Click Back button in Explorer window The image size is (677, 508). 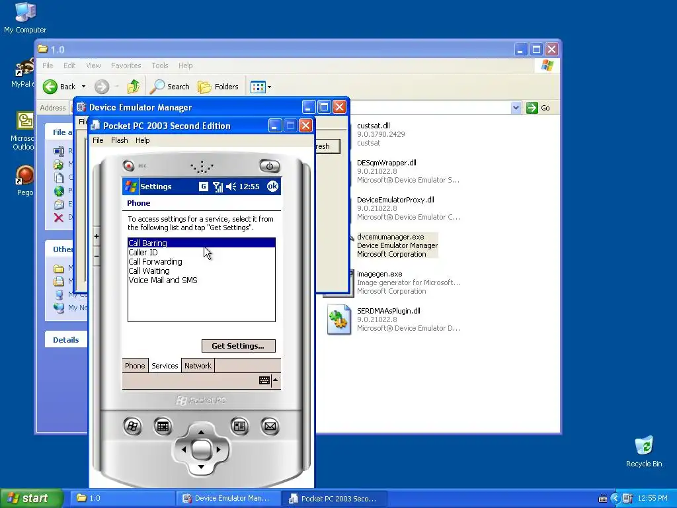point(60,87)
